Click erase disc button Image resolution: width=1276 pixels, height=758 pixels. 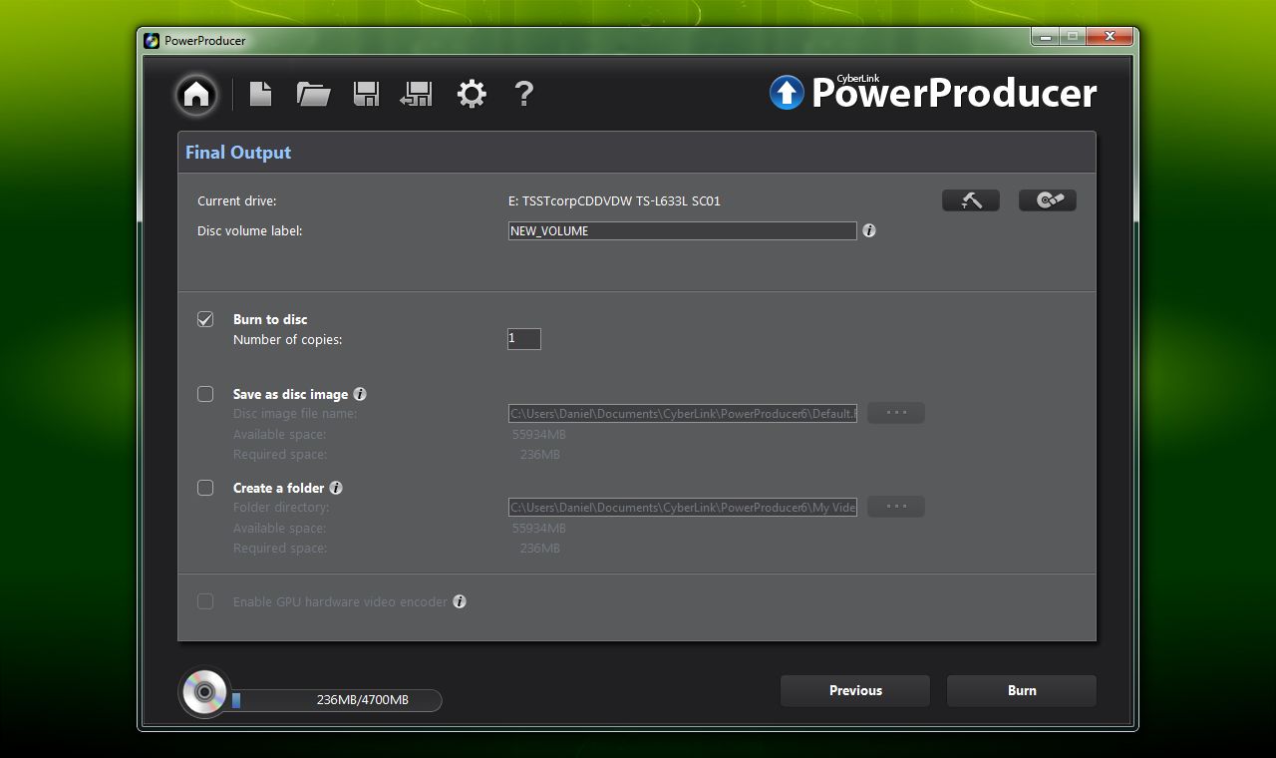tap(1048, 200)
